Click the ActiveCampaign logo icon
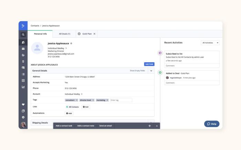 click(23, 26)
